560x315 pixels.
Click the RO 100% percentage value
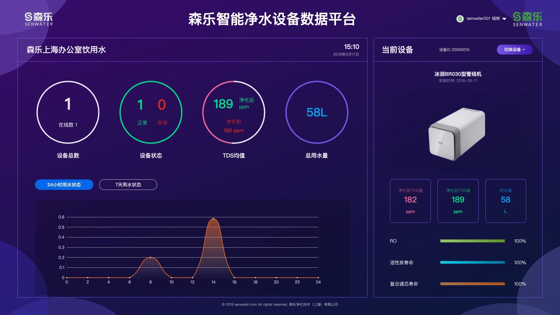(x=520, y=241)
